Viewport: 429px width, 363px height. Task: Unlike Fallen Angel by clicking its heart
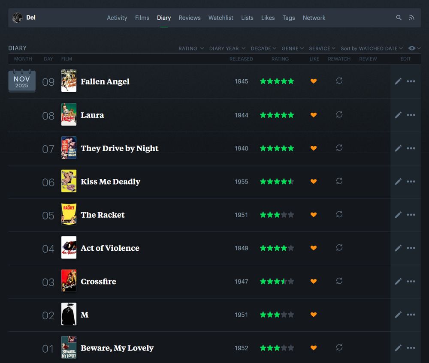click(x=314, y=81)
